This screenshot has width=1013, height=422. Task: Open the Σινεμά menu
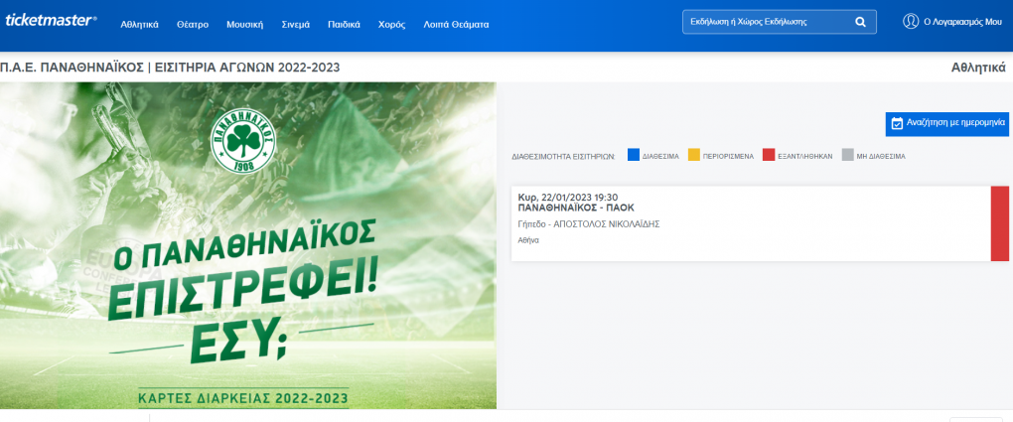point(296,25)
